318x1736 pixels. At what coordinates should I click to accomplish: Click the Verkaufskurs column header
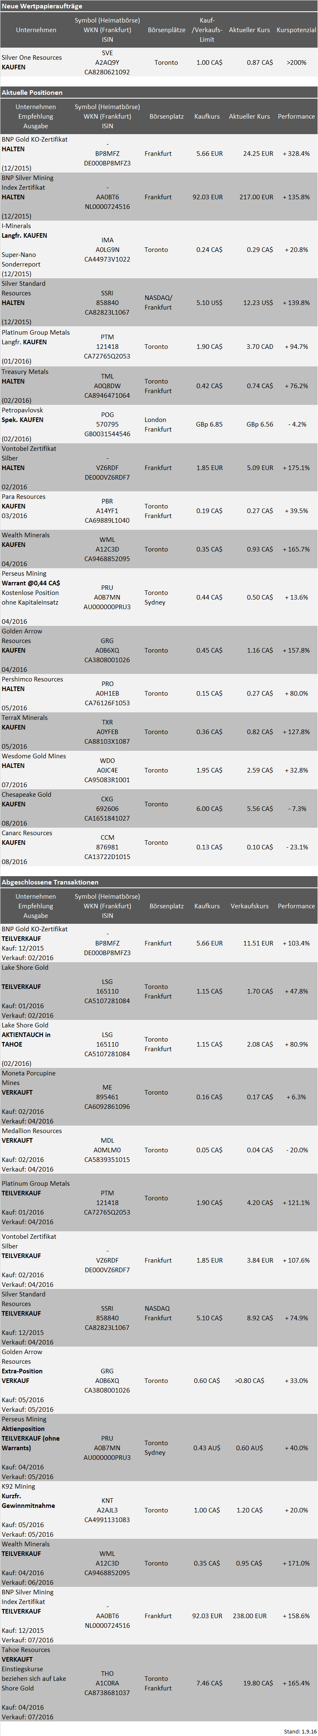249,906
